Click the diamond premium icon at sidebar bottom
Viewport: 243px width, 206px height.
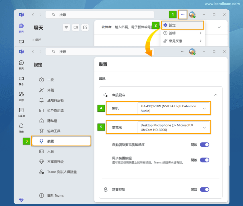click(21, 200)
